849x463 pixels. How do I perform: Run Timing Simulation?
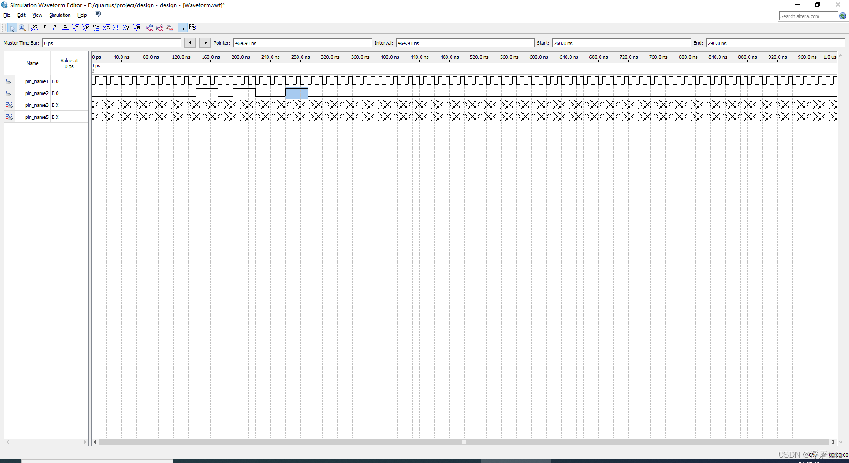tap(160, 28)
